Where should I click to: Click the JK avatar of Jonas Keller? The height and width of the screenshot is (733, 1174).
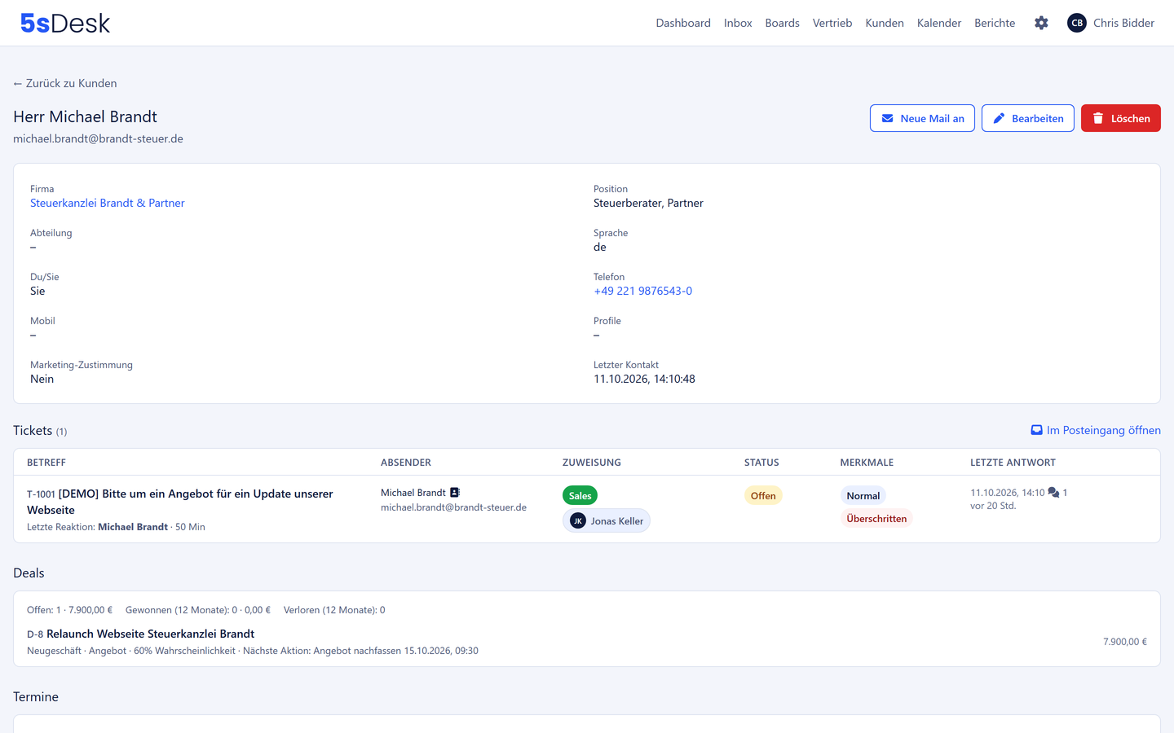pos(578,521)
